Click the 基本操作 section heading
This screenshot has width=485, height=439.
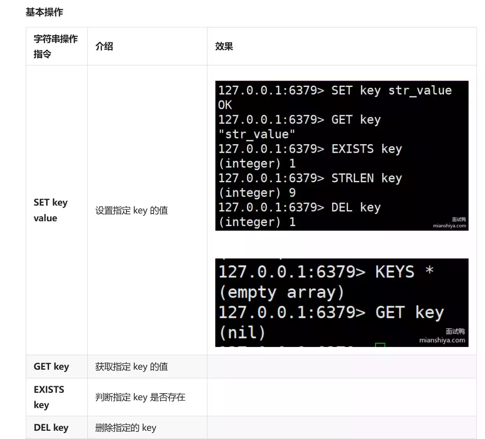tap(44, 13)
